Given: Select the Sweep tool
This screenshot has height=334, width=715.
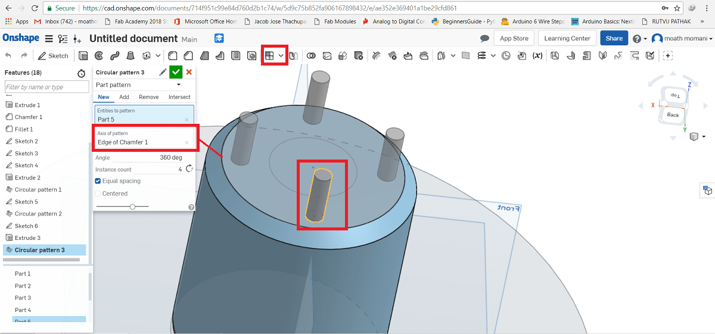Looking at the screenshot, I should pyautogui.click(x=114, y=55).
